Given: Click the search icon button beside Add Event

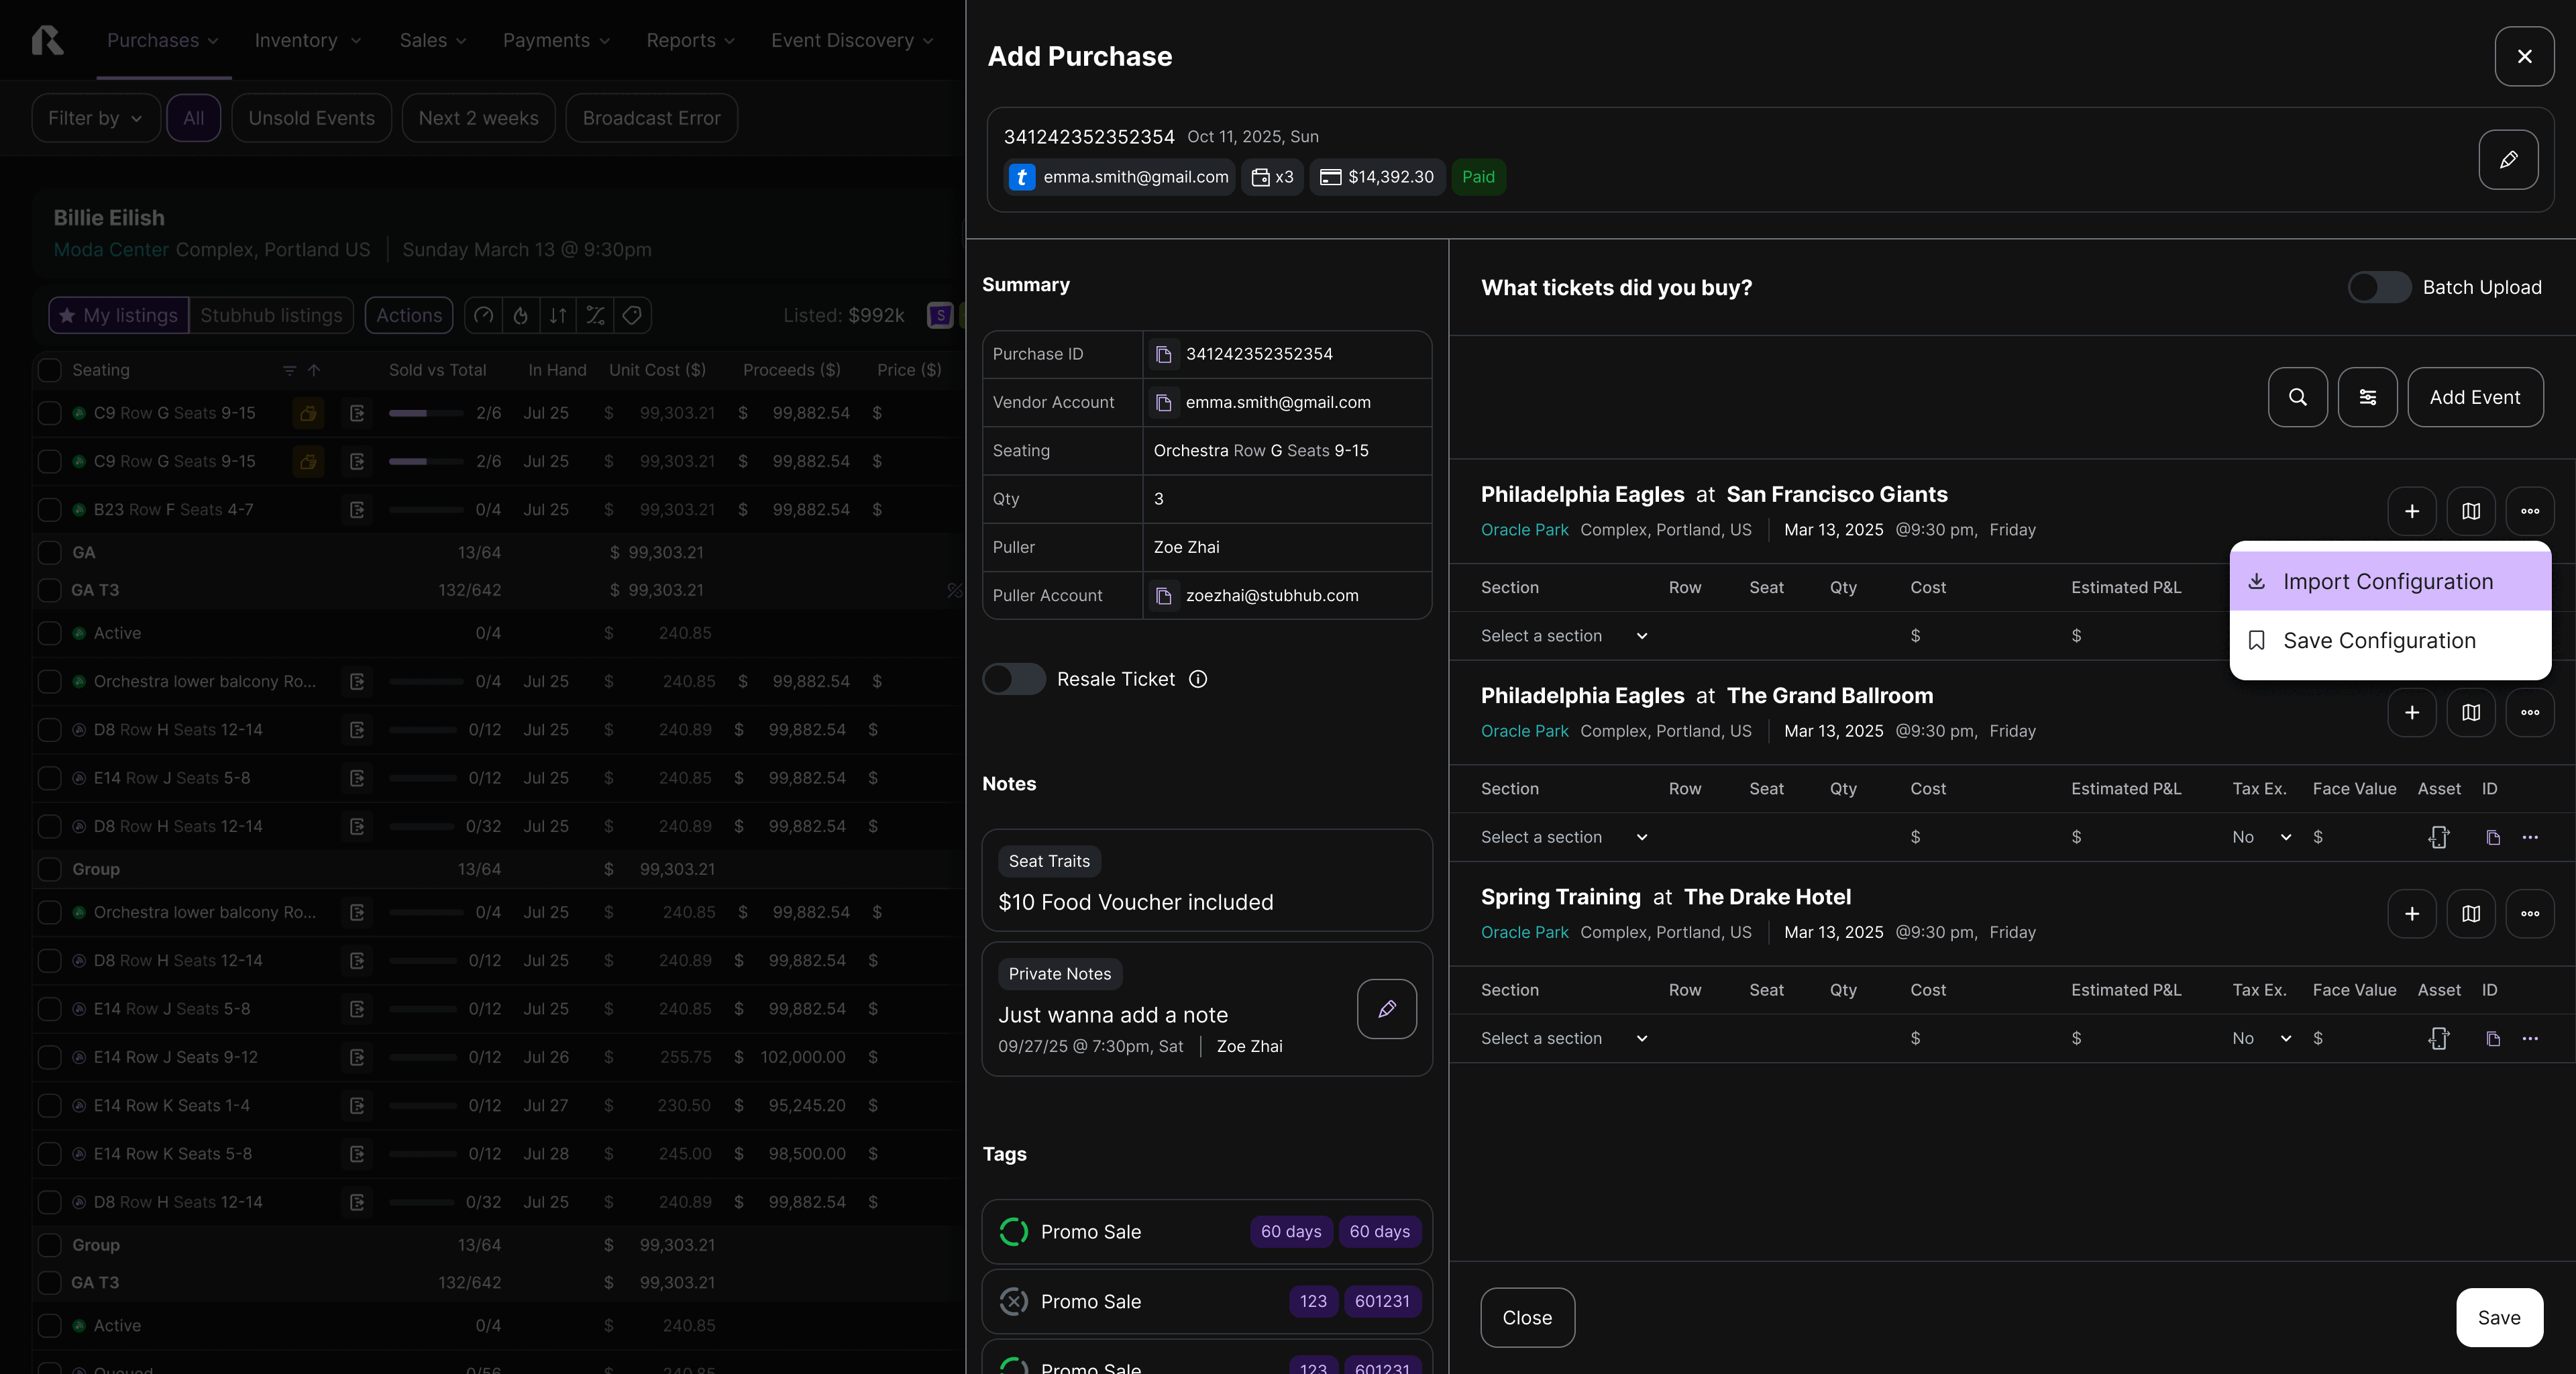Looking at the screenshot, I should (x=2297, y=397).
